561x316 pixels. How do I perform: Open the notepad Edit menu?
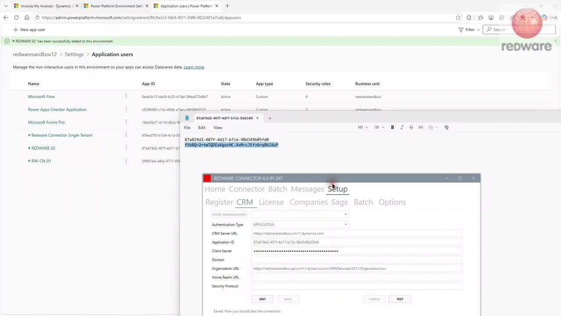coord(202,128)
